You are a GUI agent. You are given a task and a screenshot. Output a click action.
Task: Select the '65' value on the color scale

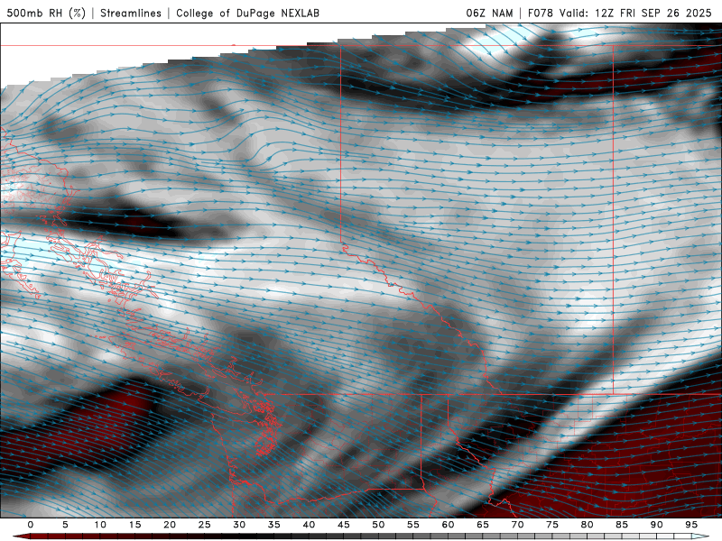(x=483, y=525)
